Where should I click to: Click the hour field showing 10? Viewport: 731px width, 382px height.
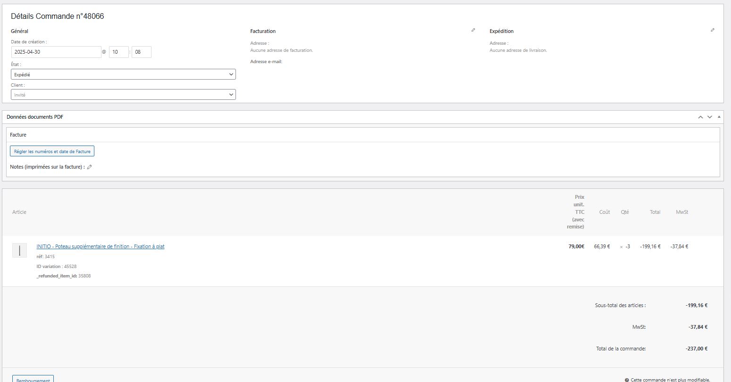[119, 52]
